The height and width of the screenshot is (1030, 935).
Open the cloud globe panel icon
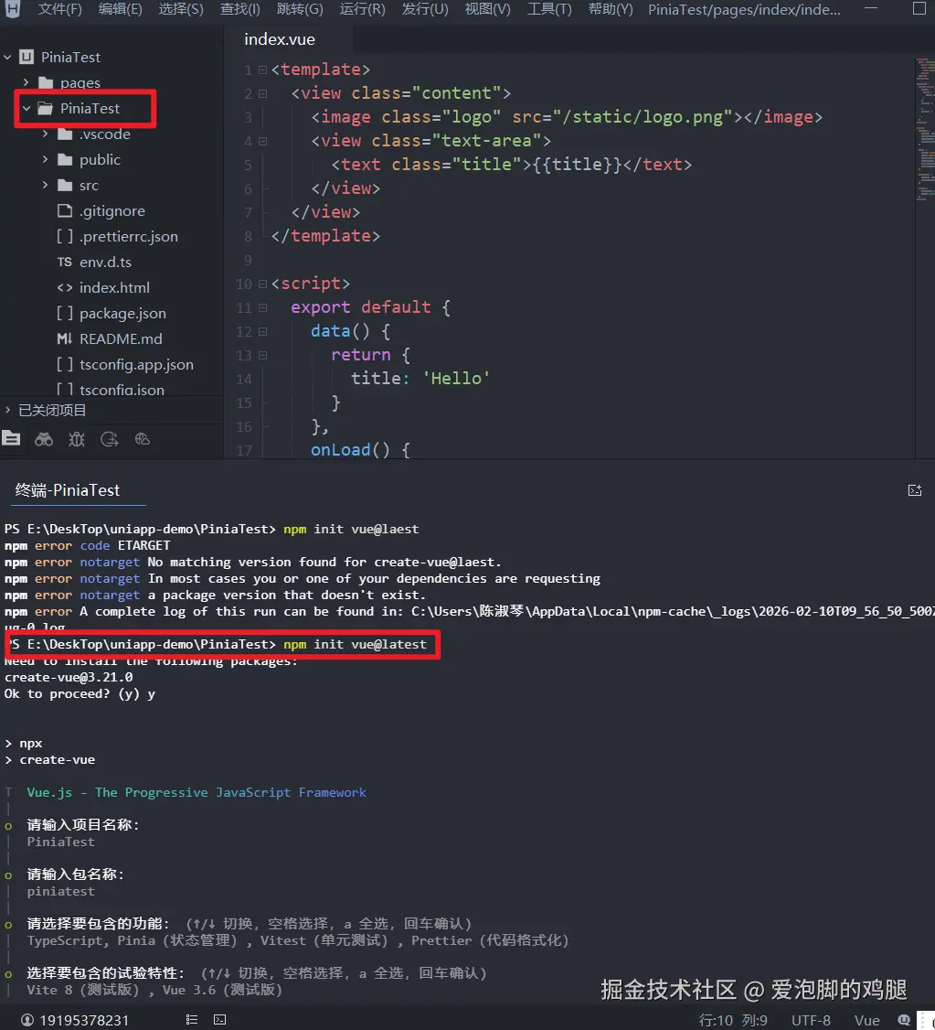click(143, 439)
